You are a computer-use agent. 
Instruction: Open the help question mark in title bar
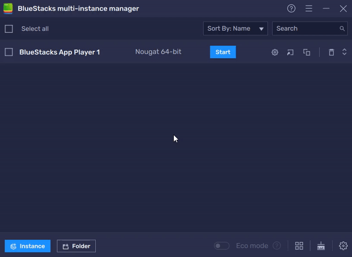click(291, 8)
